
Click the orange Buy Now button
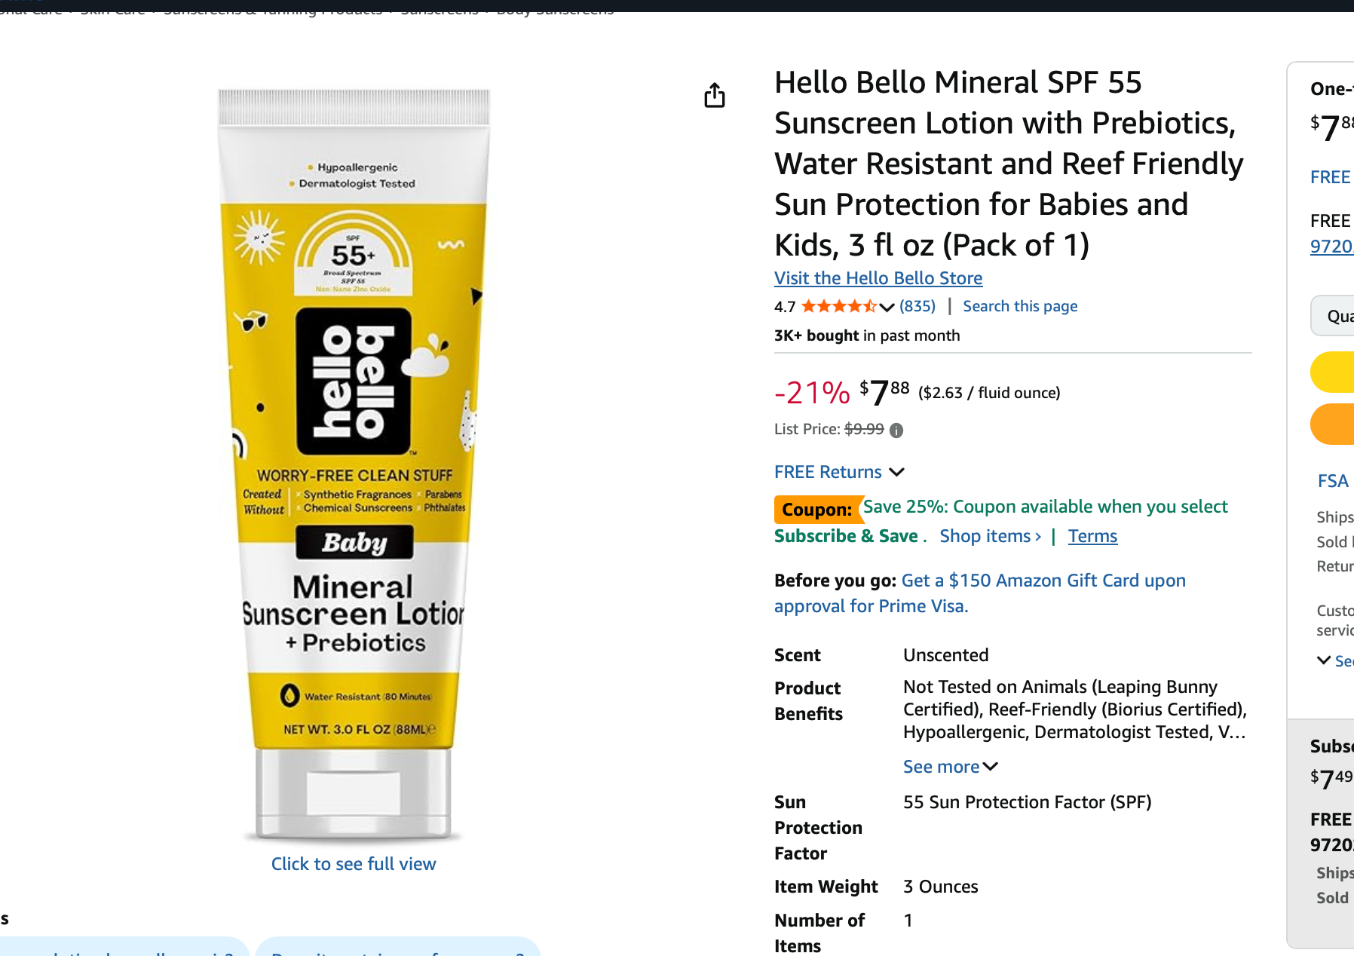pyautogui.click(x=1333, y=424)
